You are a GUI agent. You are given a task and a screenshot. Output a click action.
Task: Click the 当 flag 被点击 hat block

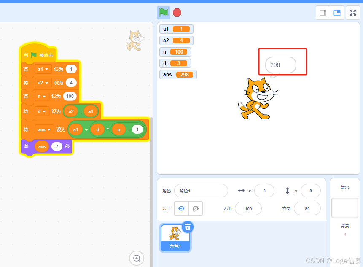38,54
